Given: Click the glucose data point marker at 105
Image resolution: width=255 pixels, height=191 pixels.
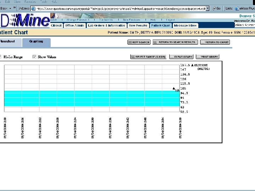Looking at the screenshot, I should tap(174, 88).
